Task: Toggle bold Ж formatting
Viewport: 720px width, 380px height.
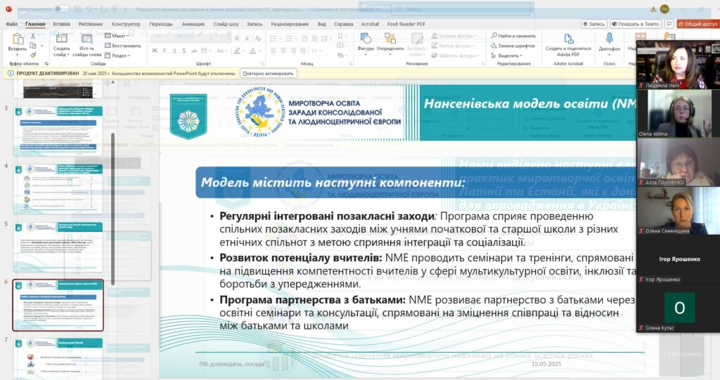Action: [155, 51]
